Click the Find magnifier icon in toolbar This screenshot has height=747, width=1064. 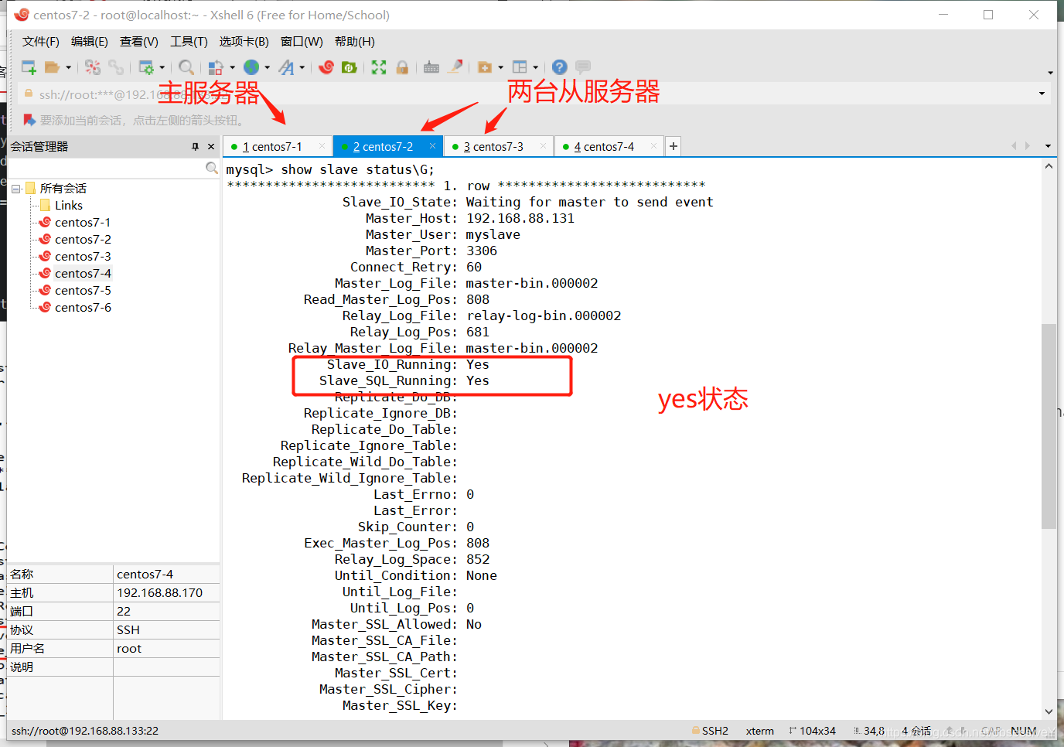pos(186,67)
